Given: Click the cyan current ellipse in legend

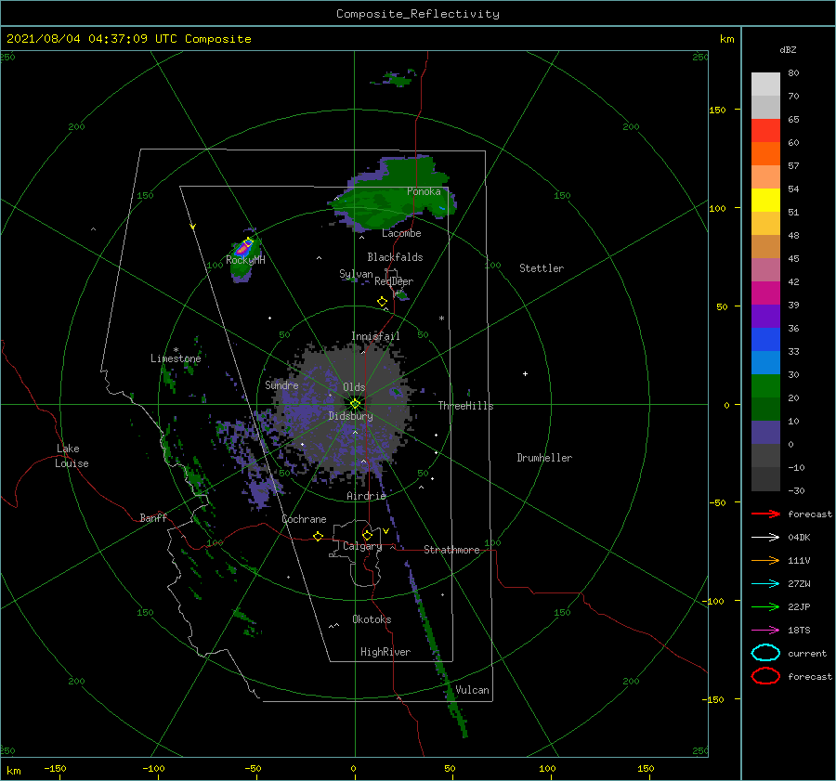Looking at the screenshot, I should 765,653.
